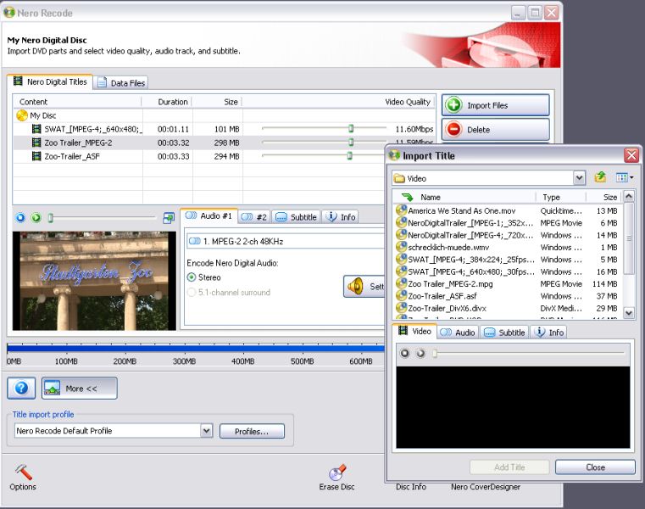Open Disc Info
Screen dimensions: 645x509
(411, 487)
